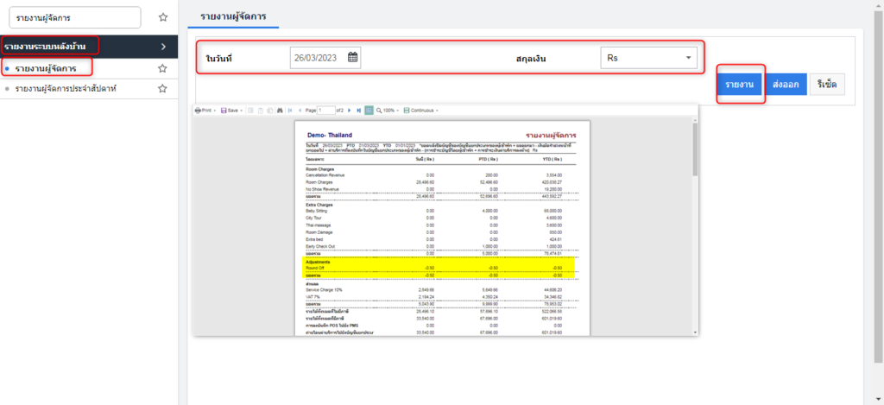Click the ส่งออก export button
Viewport: 884px width, 405px height.
coord(786,84)
